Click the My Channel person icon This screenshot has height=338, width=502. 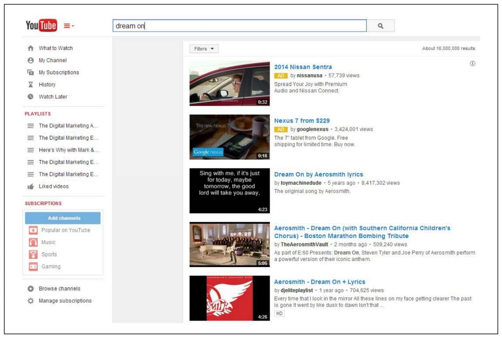coord(31,60)
